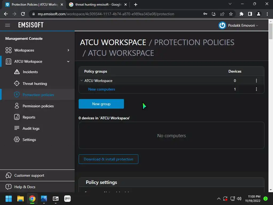Click the Permission policies person icon

coord(17,106)
